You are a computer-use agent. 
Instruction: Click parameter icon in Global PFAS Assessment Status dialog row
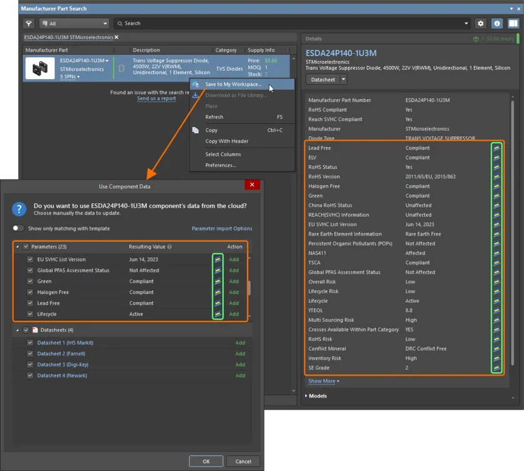click(x=218, y=270)
